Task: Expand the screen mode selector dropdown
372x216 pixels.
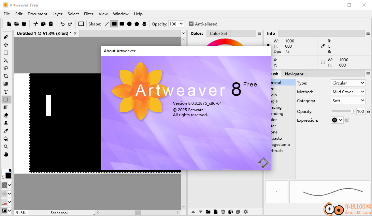Action: [9, 210]
